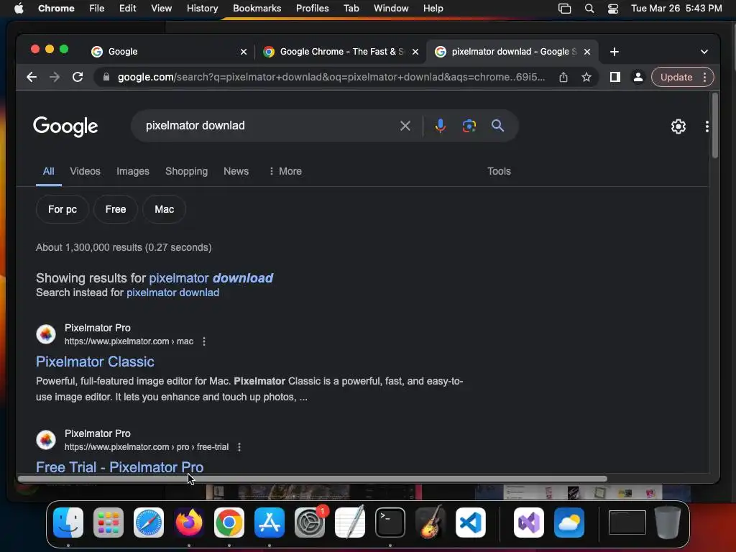This screenshot has height=552, width=736.
Task: Apply the For pc filter chip
Action: tap(62, 209)
